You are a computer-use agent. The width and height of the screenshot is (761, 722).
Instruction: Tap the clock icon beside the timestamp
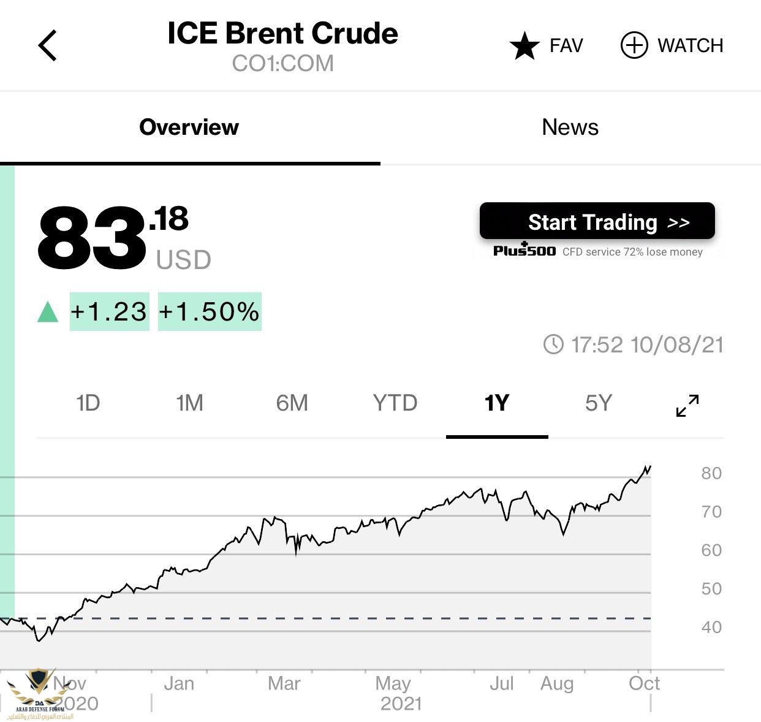553,344
